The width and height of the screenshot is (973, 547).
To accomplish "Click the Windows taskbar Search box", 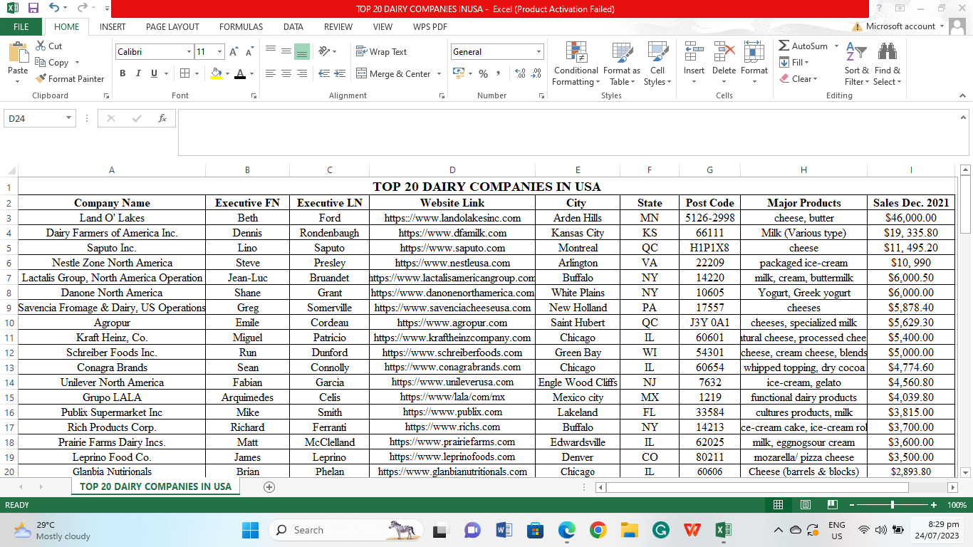I will [345, 530].
